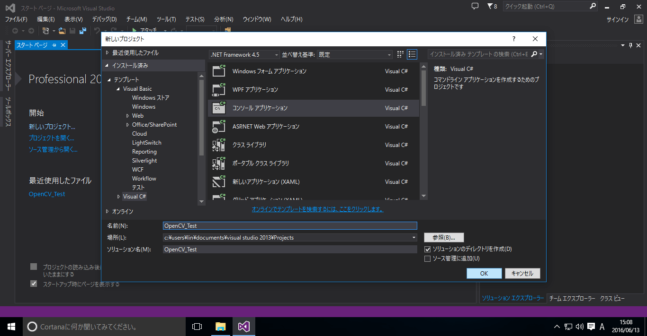This screenshot has width=647, height=336.
Task: Click the template search magnifier icon
Action: [x=534, y=54]
